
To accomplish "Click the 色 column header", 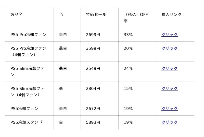I will 61,14.
